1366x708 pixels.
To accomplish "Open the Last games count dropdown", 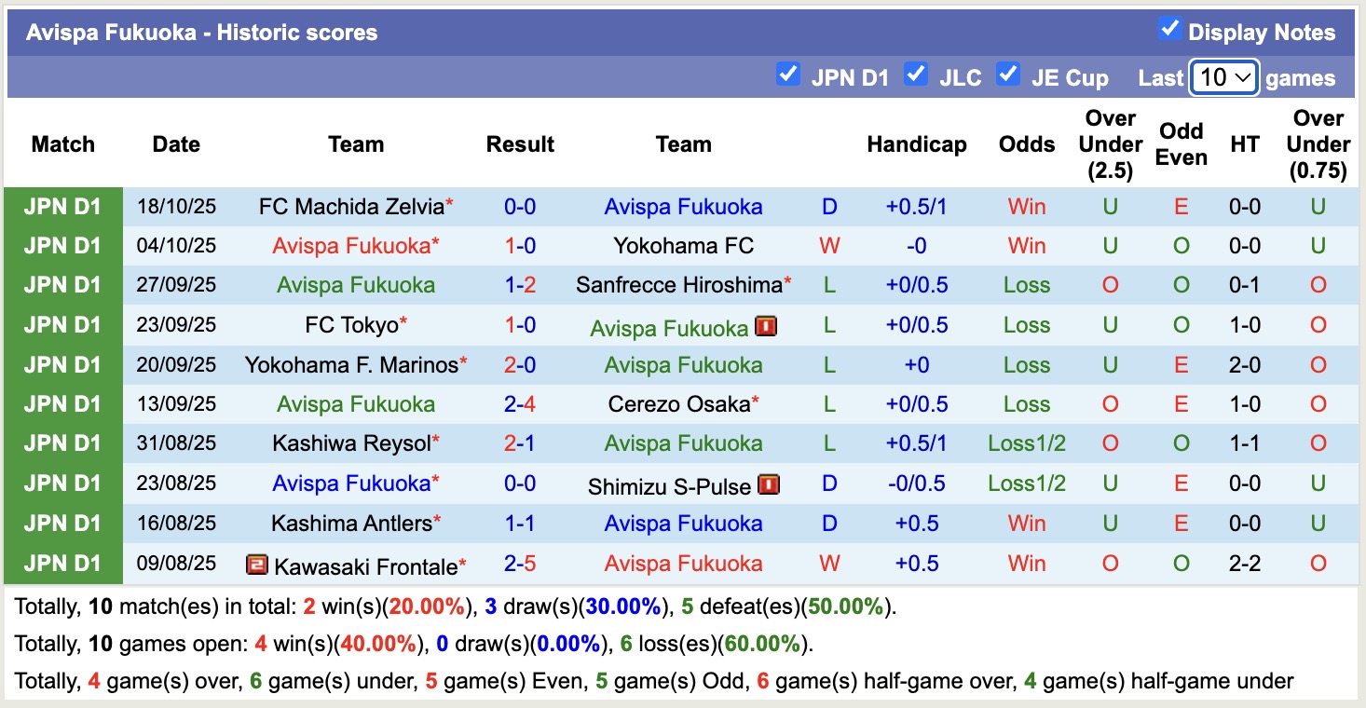I will (1223, 77).
